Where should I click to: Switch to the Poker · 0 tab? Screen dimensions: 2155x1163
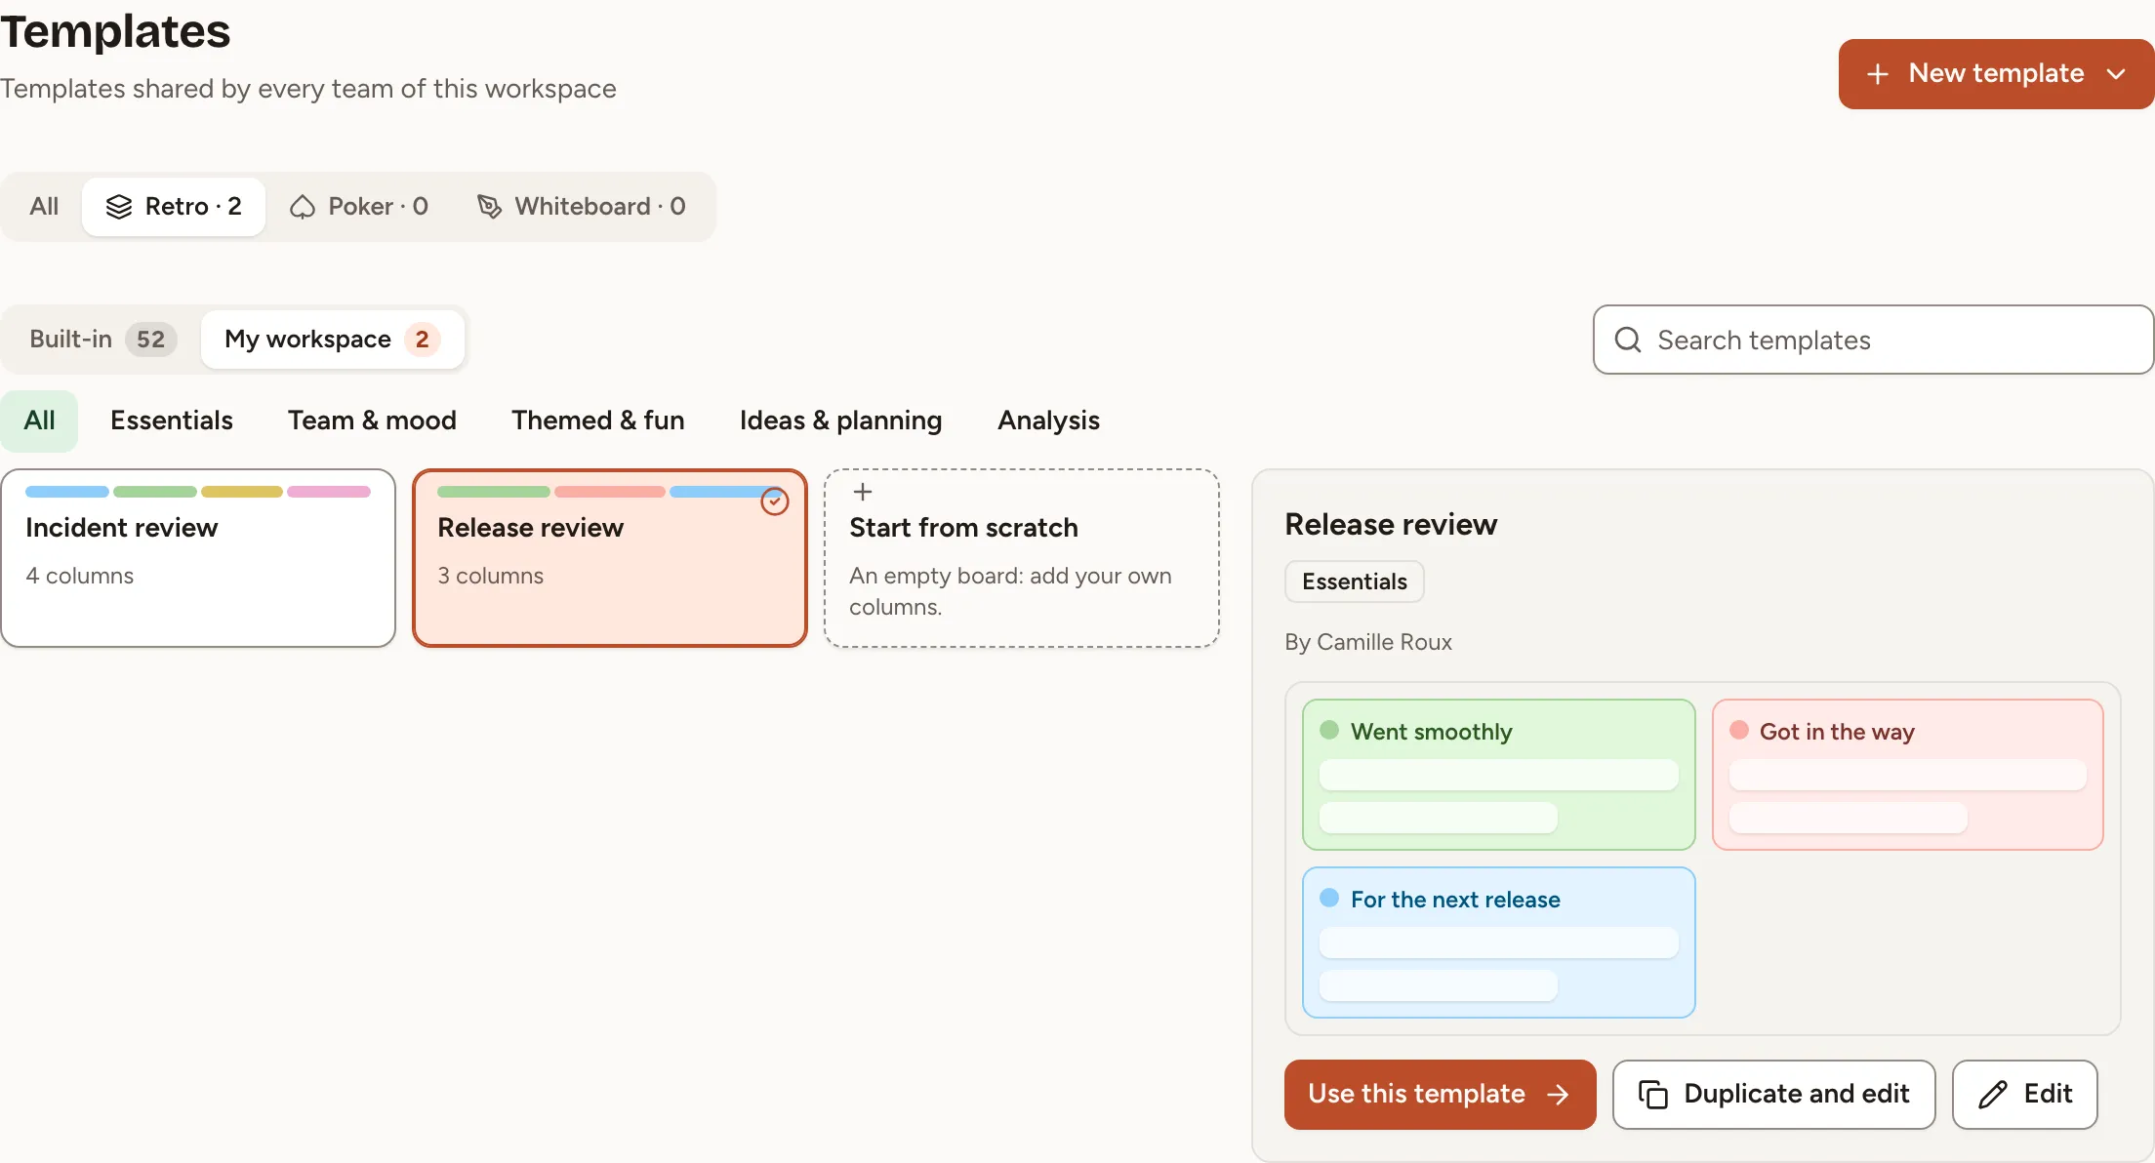359,207
